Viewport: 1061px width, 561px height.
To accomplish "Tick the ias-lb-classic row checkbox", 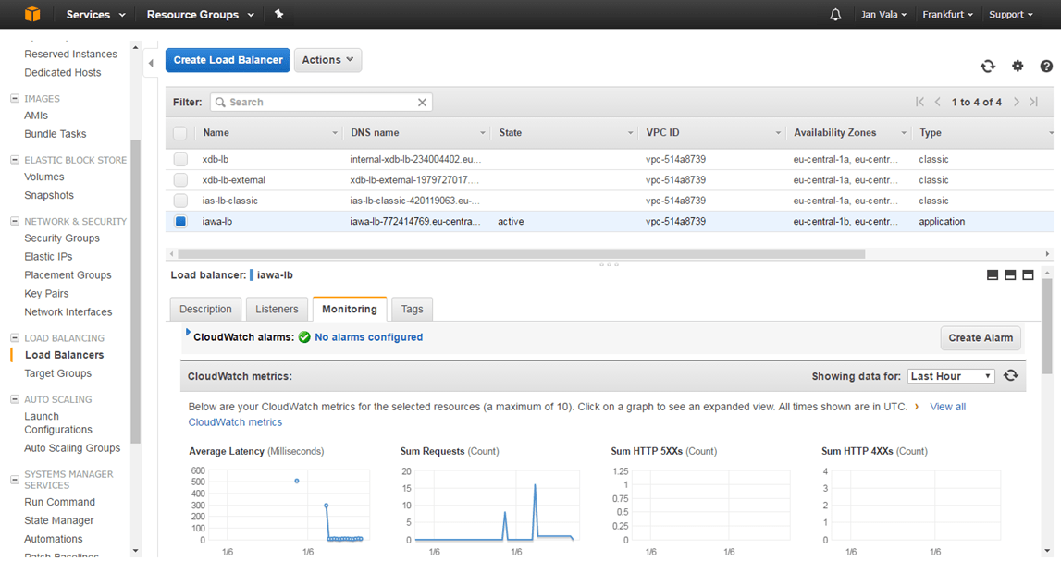I will [180, 201].
